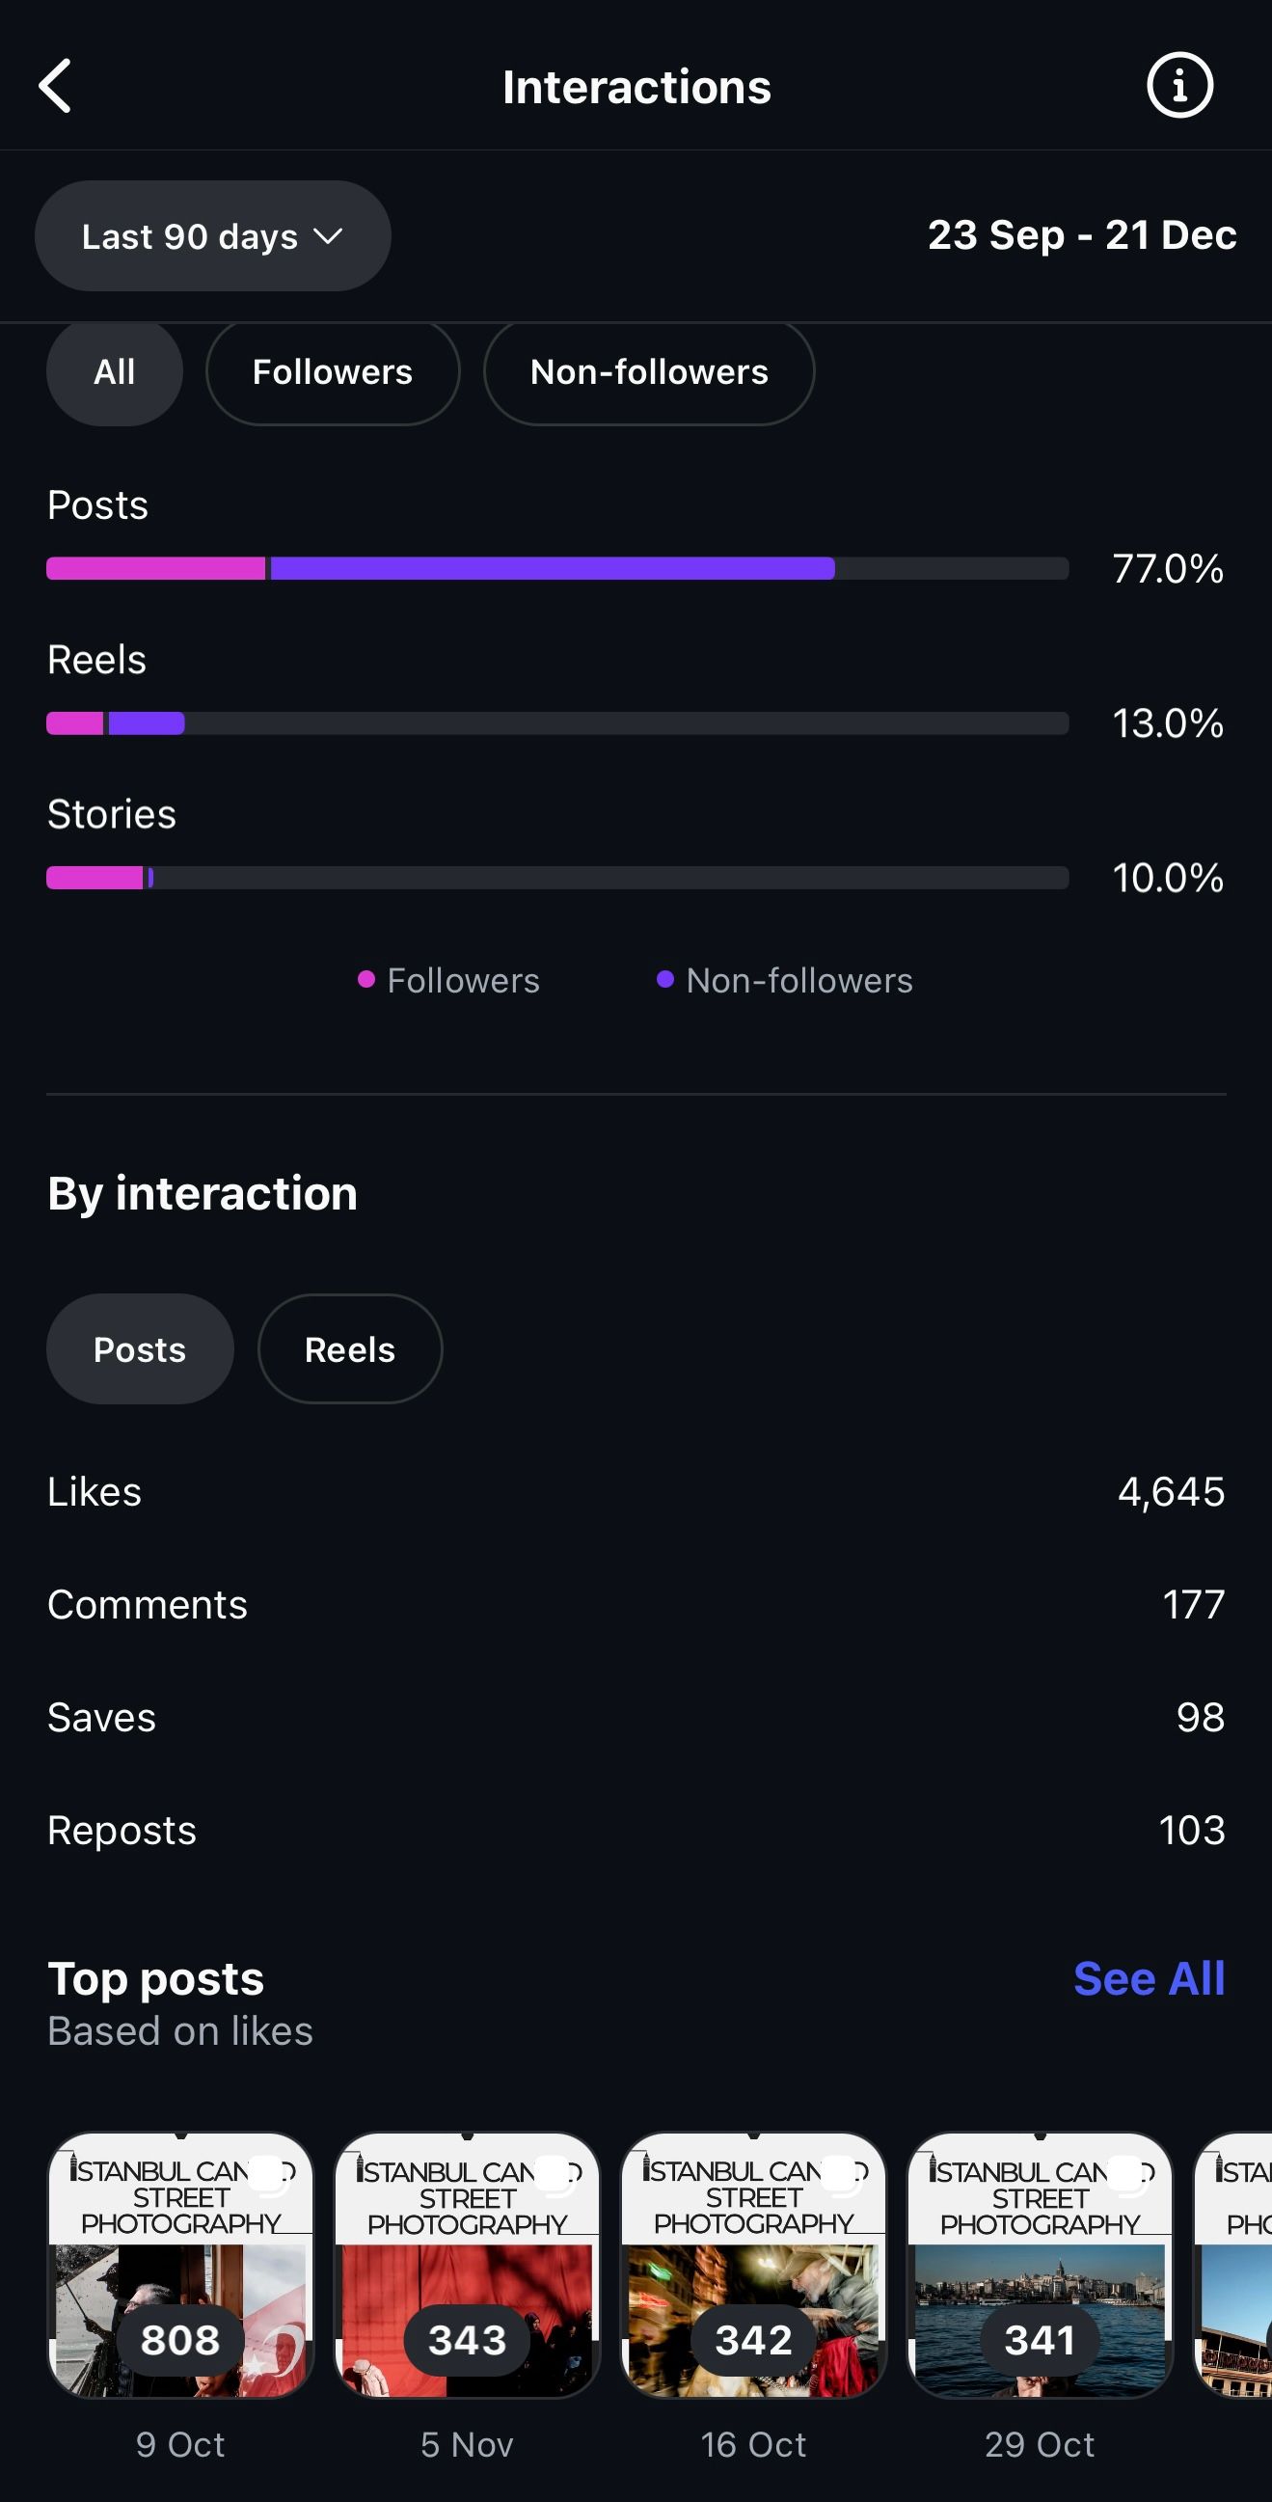The height and width of the screenshot is (2502, 1272).
Task: Tap the Followers legend dot
Action: 366,979
